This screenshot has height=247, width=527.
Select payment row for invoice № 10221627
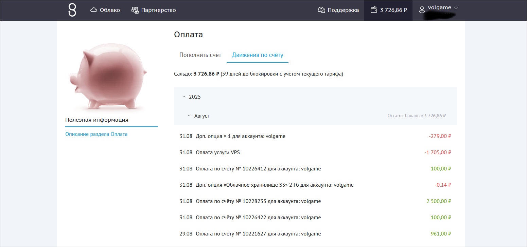coord(315,234)
